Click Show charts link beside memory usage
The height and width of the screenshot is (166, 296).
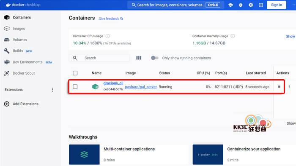click(x=291, y=37)
